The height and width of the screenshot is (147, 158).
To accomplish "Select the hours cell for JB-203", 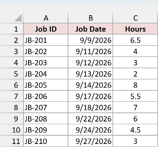I will click(x=135, y=62).
